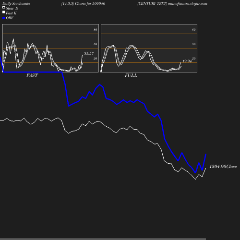Click the FAST chart label

pyautogui.click(x=32, y=75)
